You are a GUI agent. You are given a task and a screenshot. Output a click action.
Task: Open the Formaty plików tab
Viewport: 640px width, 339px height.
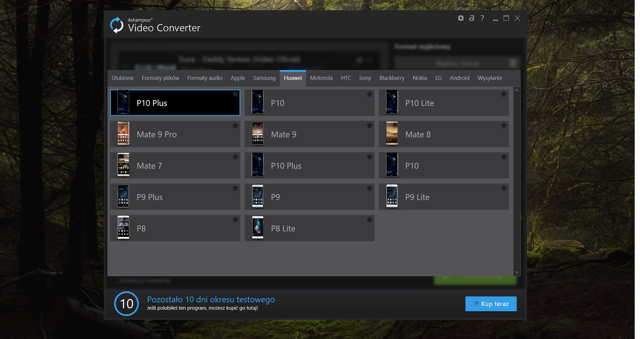pyautogui.click(x=160, y=78)
